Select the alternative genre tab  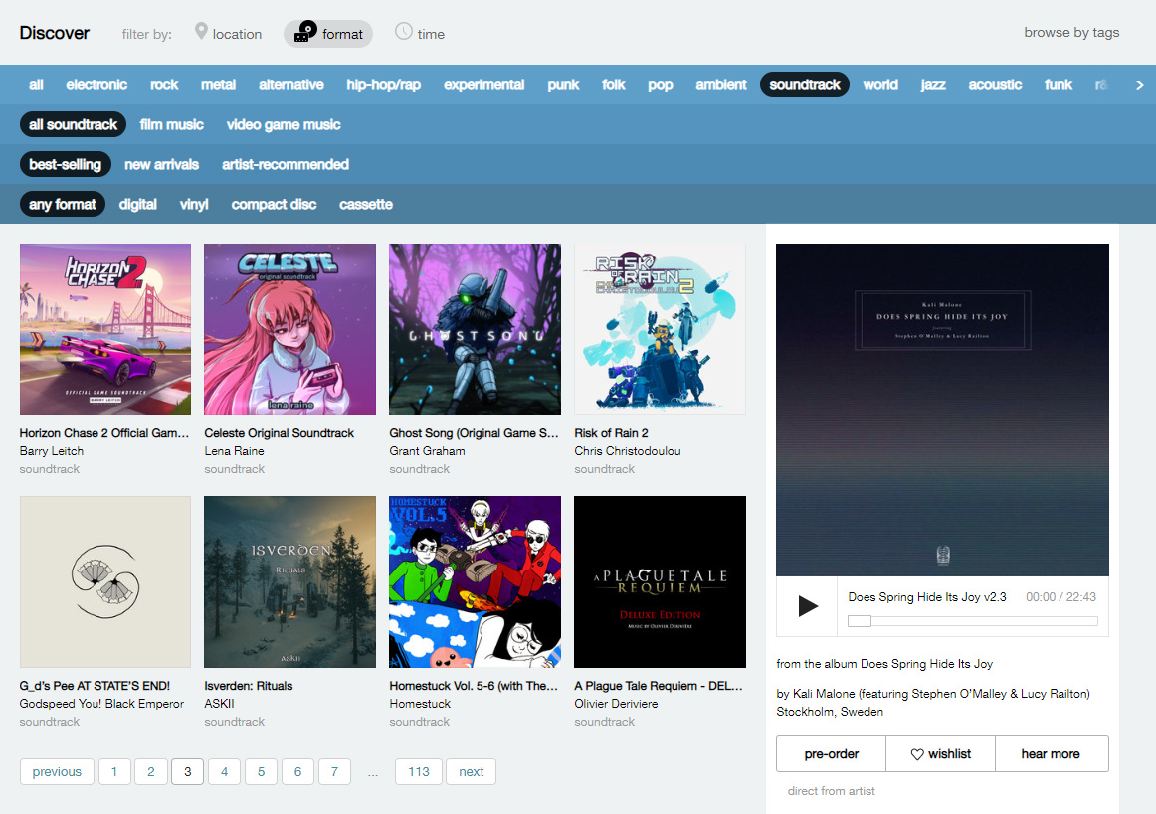[x=291, y=85]
